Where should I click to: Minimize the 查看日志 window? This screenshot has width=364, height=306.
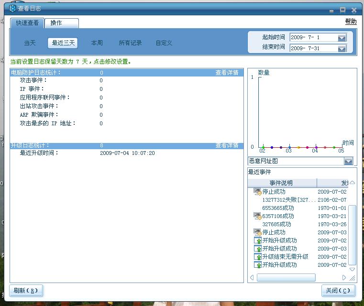[x=331, y=11]
